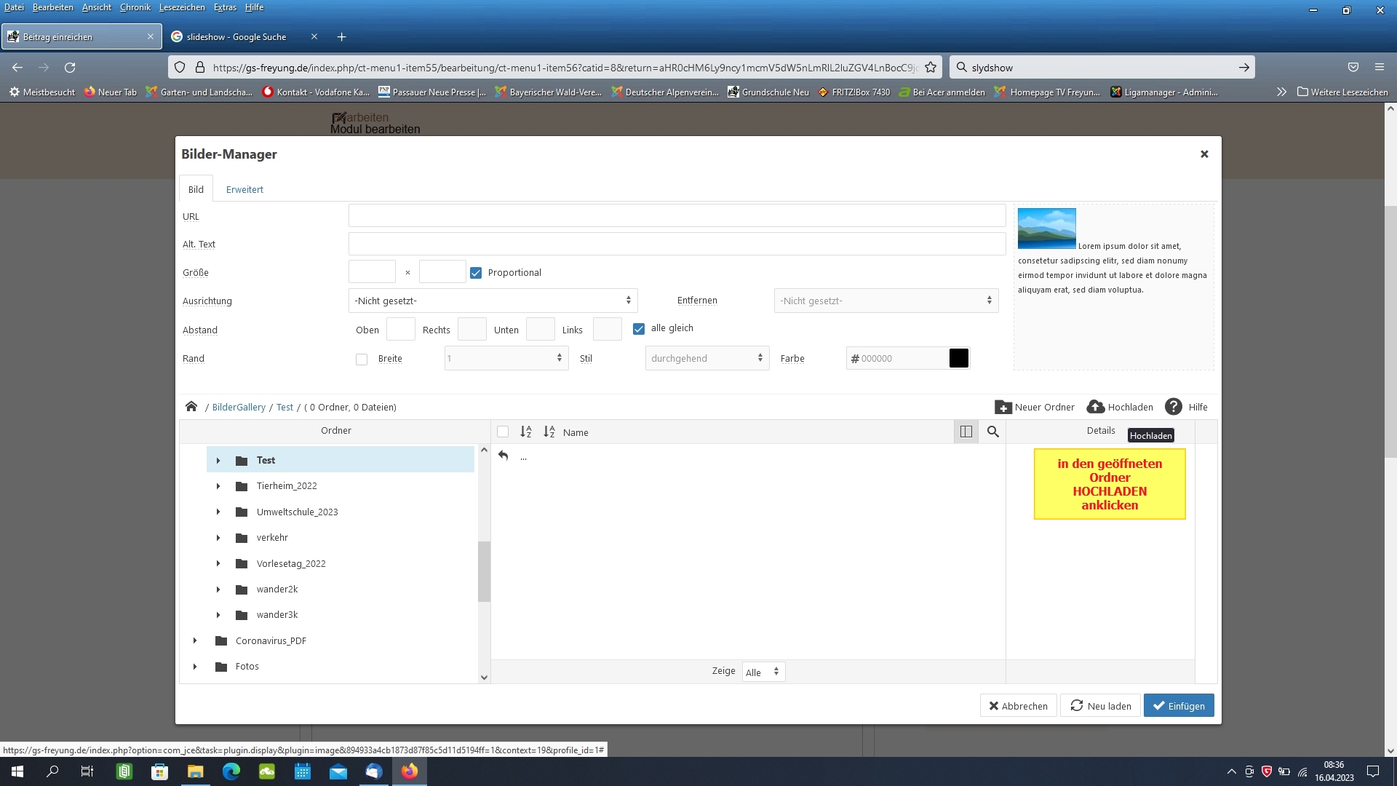This screenshot has height=786, width=1397.
Task: Uncheck the Proportional checkbox
Action: tap(476, 273)
